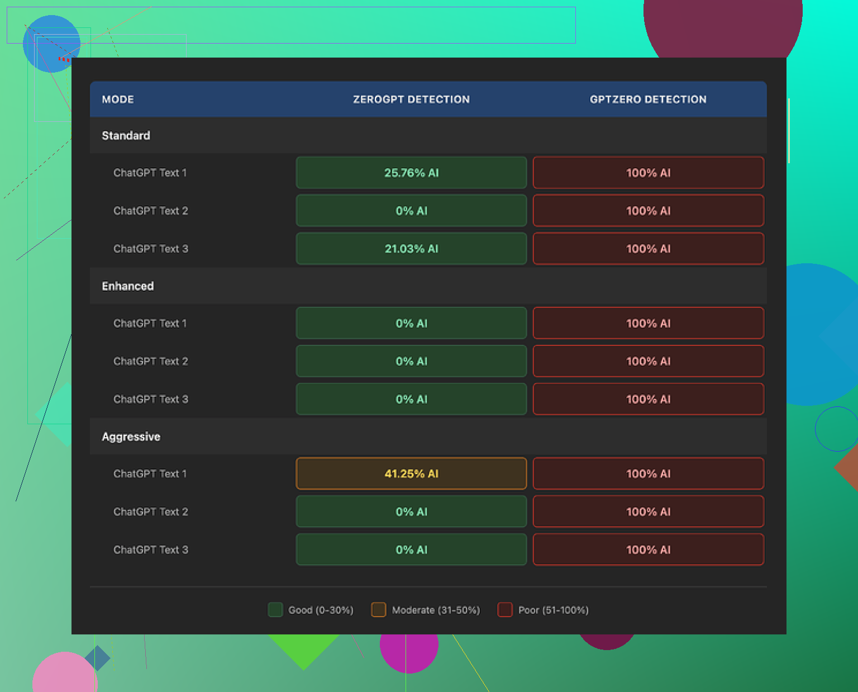
Task: Click the Enhanced section row
Action: [128, 286]
